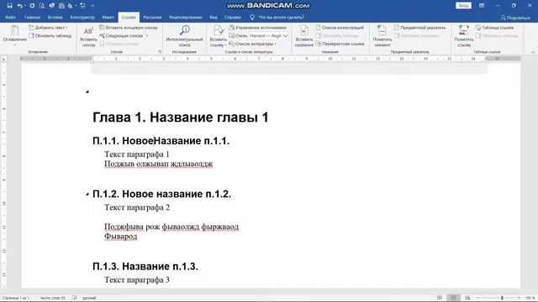This screenshot has width=538, height=302.
Task: Undo the last action in Quick Access Toolbar
Action: 20,6
